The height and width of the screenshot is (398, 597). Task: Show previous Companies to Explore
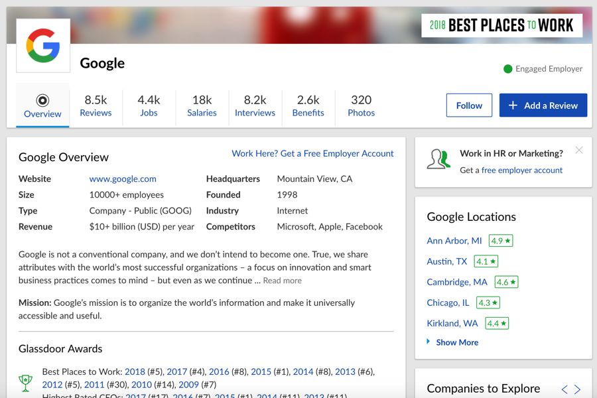(564, 389)
